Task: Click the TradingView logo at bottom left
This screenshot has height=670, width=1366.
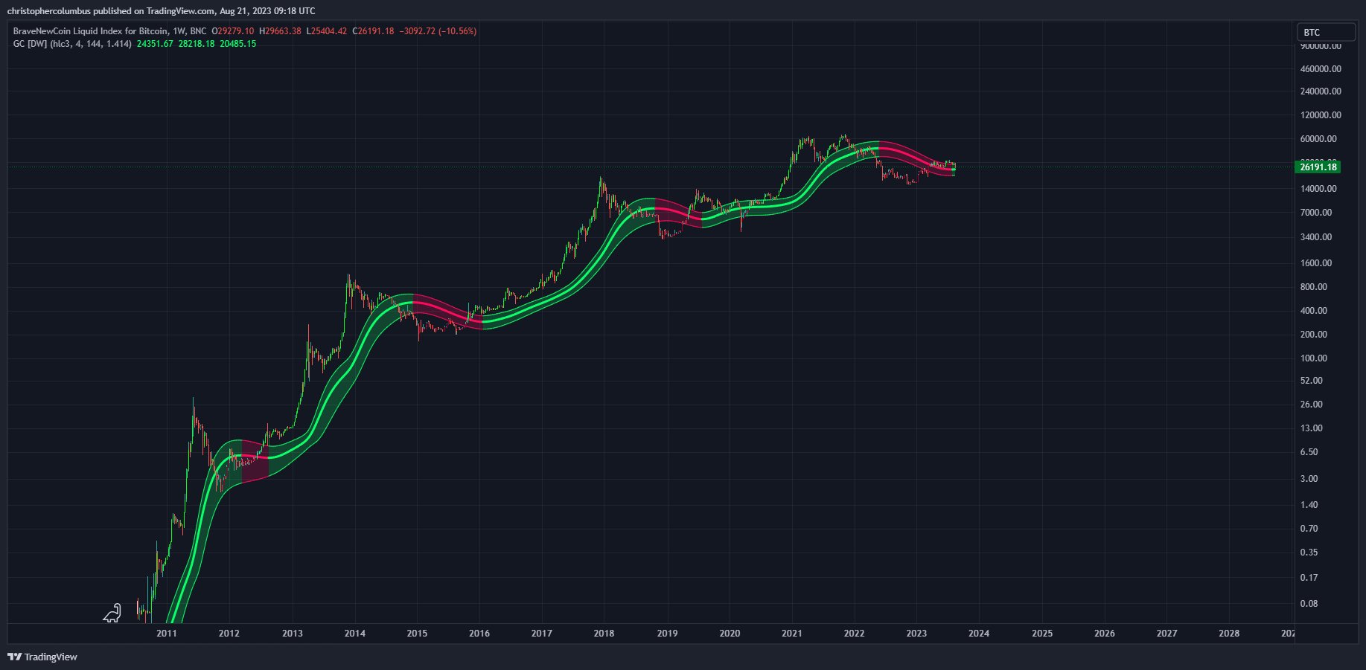Action: [42, 657]
